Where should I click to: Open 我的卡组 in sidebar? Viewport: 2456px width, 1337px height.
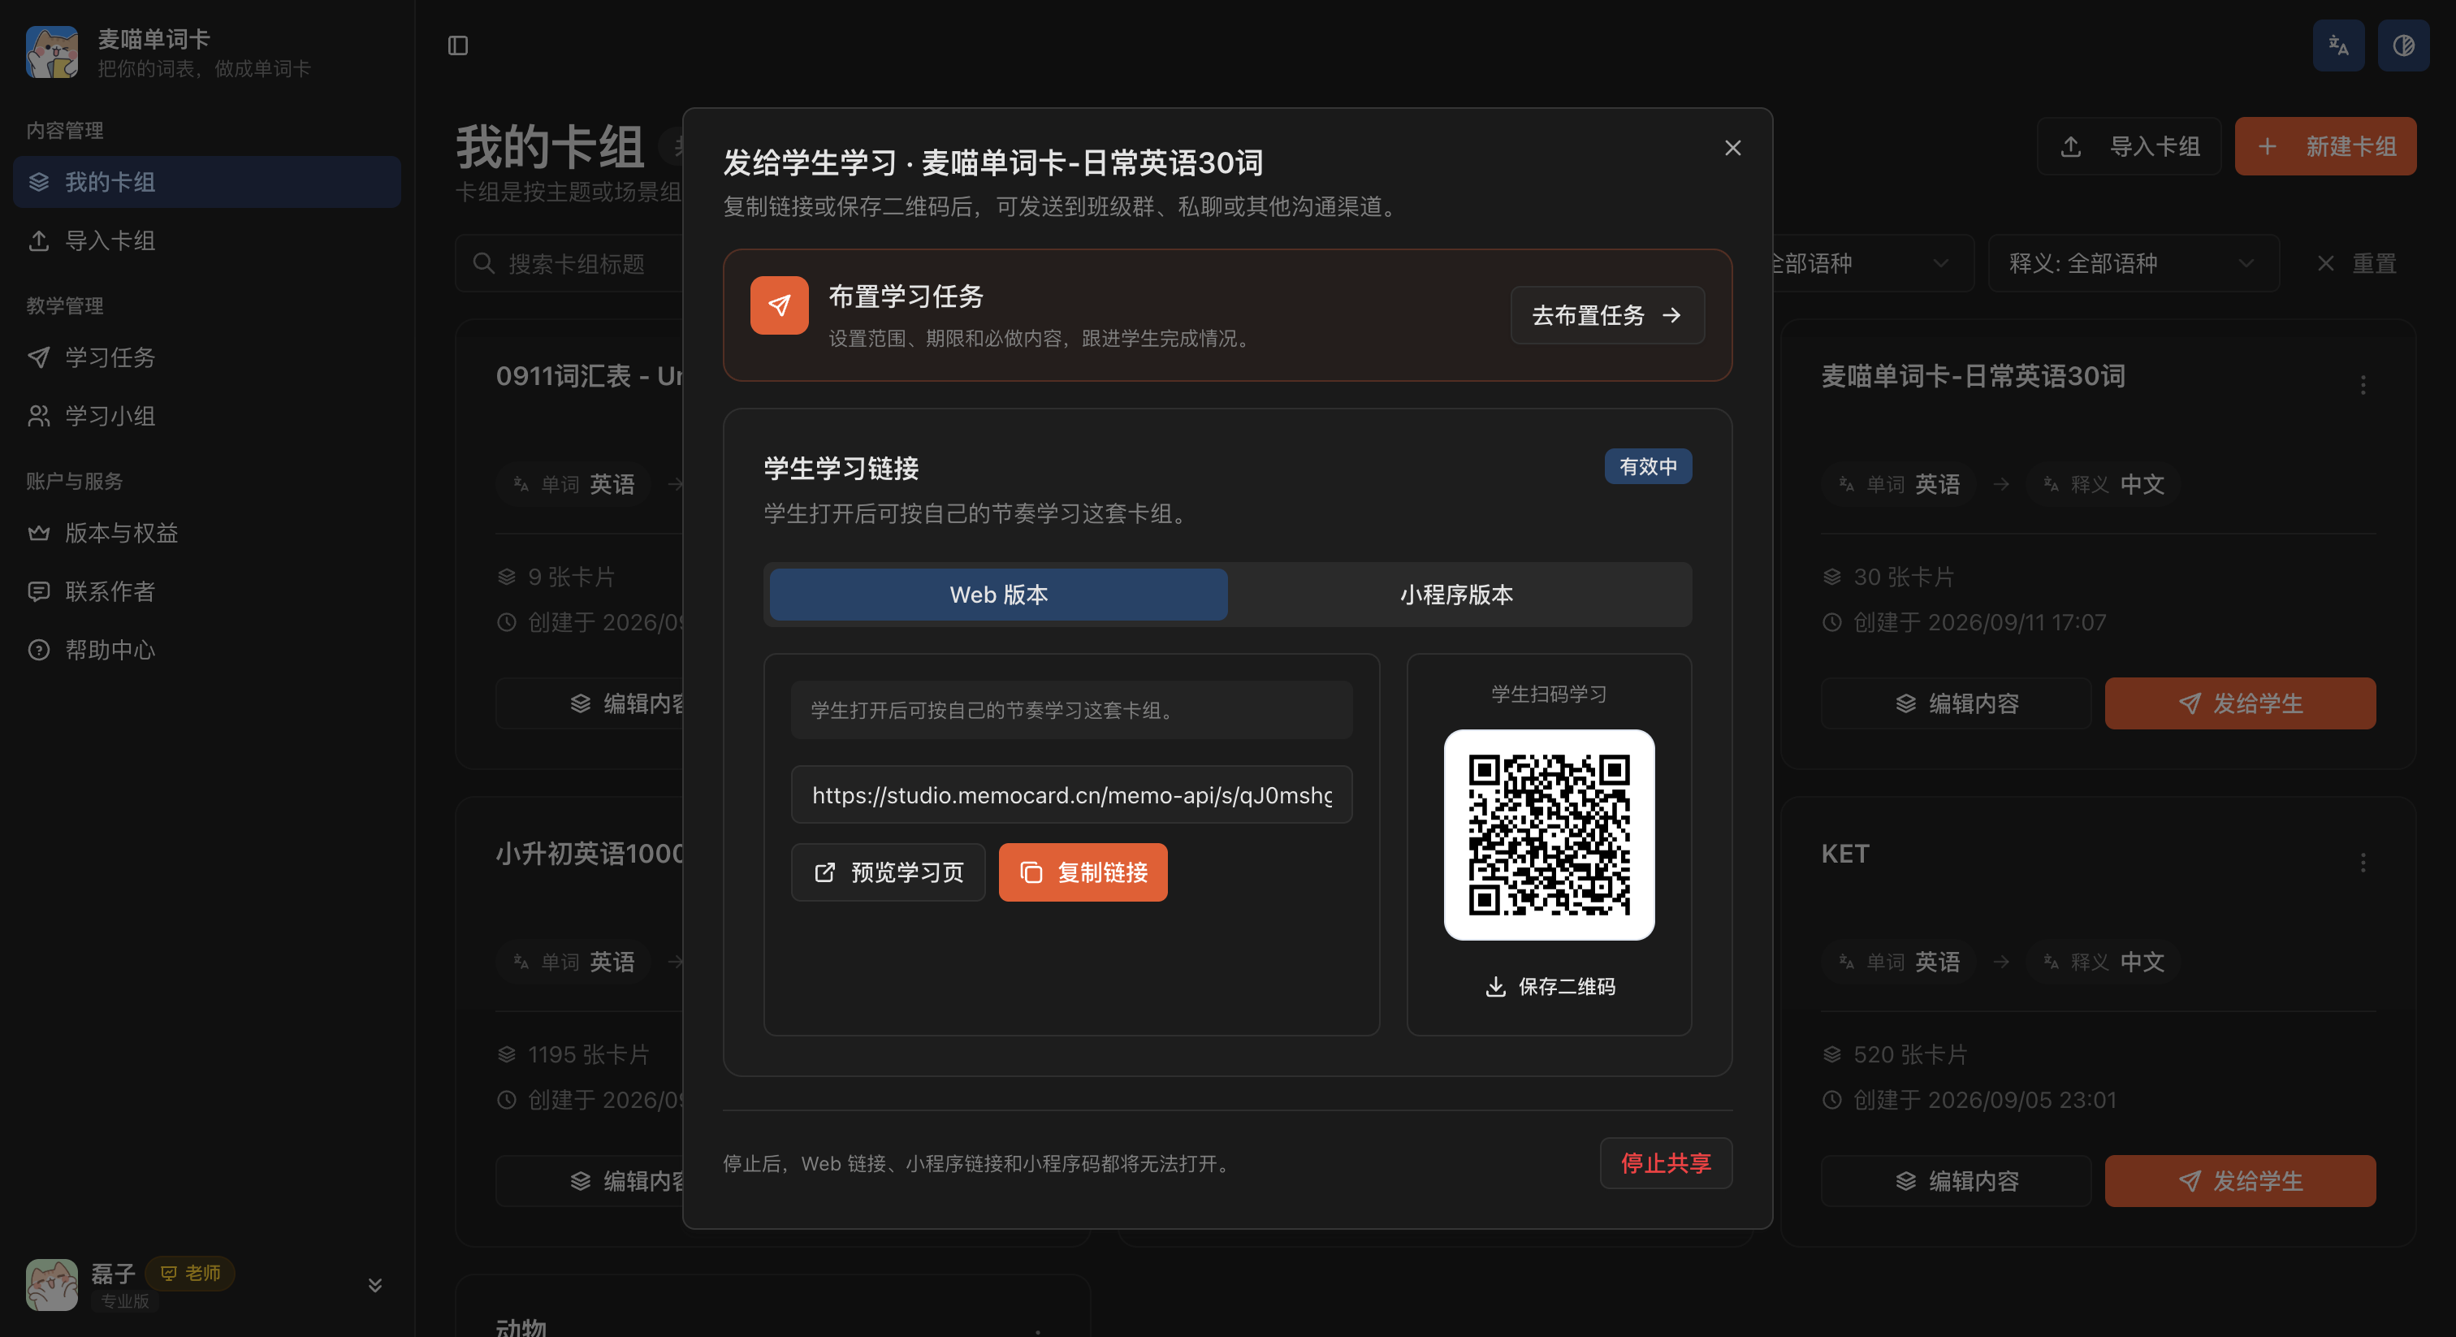207,182
